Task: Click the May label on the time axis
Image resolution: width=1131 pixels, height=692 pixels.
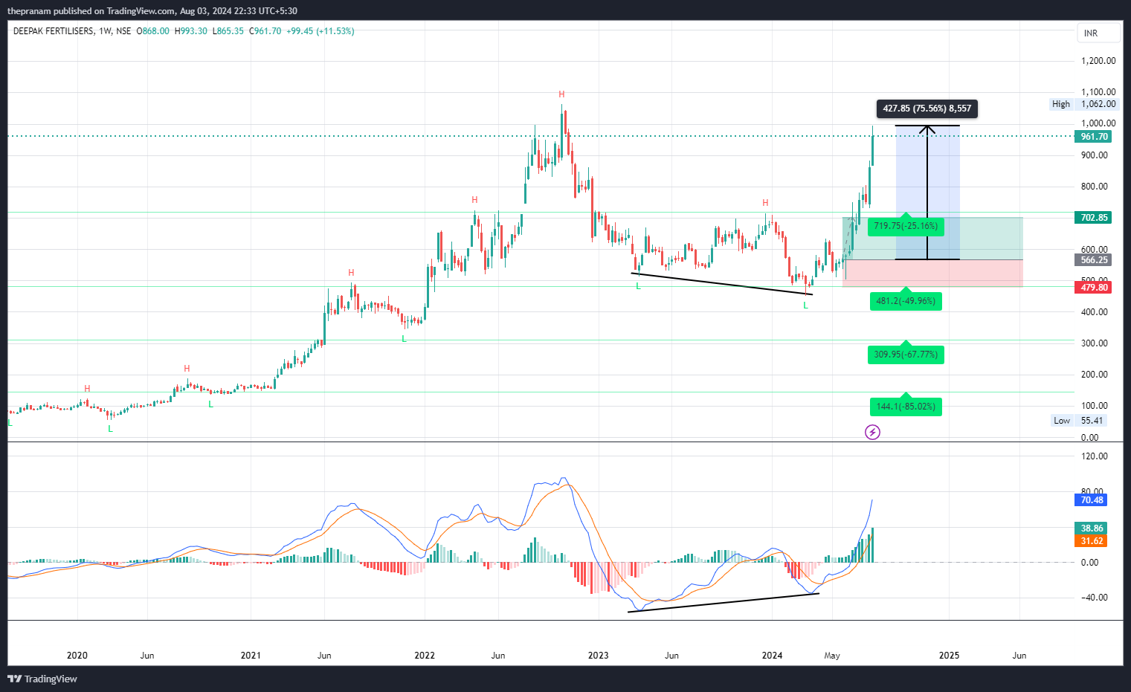Action: pyautogui.click(x=832, y=656)
